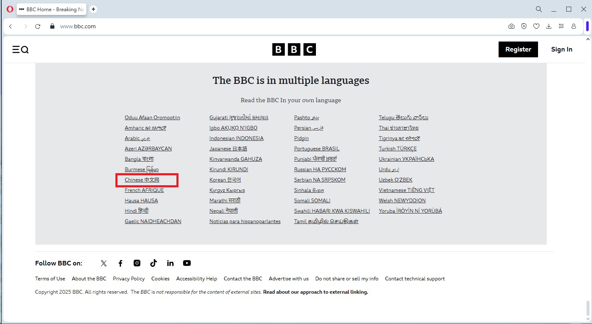Image resolution: width=592 pixels, height=324 pixels.
Task: Open Russian НА РУССКОМ edition
Action: 320,169
